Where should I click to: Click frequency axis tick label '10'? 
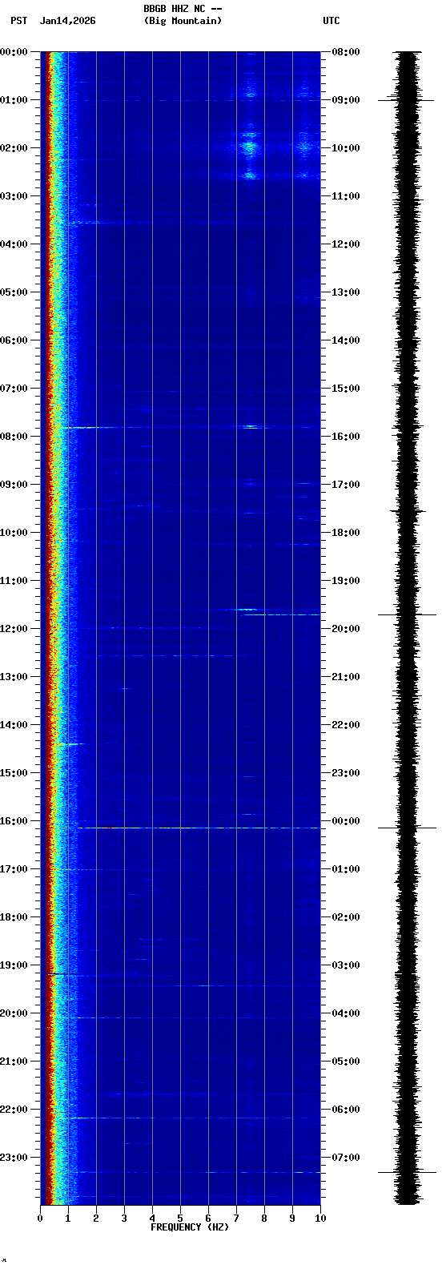[320, 1219]
